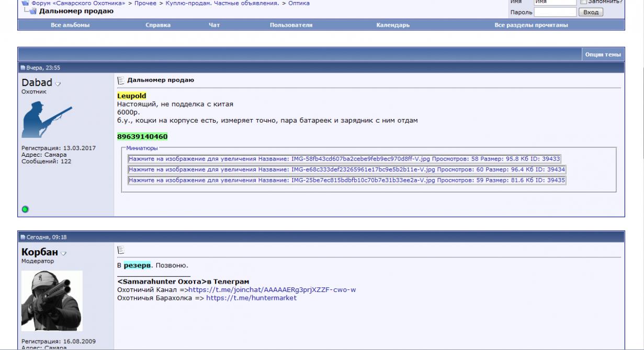
Task: Expand the Опции темы menu
Action: click(603, 54)
